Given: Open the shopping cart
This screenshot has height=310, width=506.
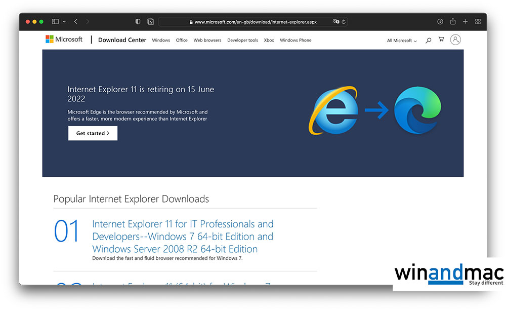Looking at the screenshot, I should 441,40.
